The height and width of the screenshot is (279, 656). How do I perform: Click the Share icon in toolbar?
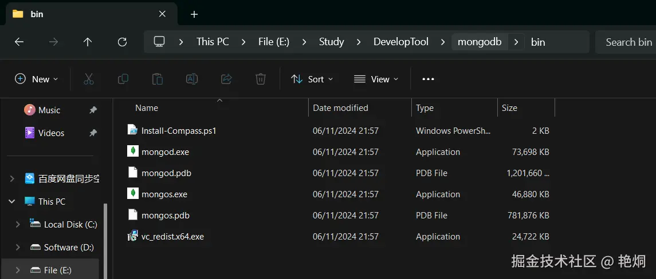(x=226, y=79)
